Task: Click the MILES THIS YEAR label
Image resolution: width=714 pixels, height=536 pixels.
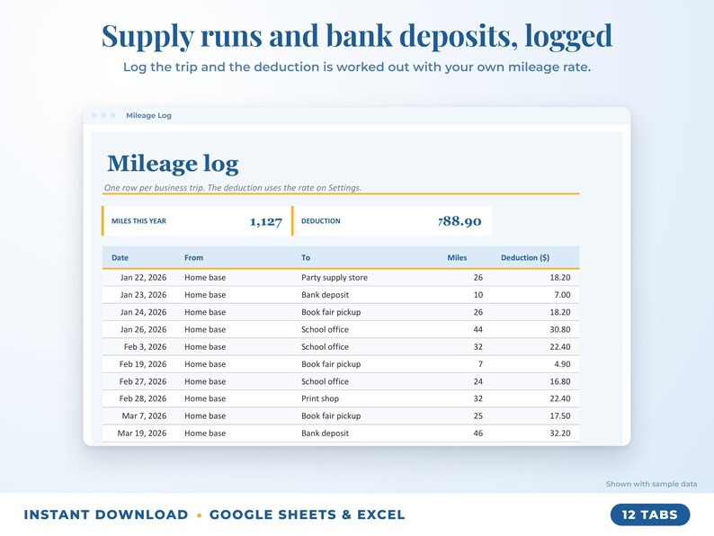Action: coord(138,221)
